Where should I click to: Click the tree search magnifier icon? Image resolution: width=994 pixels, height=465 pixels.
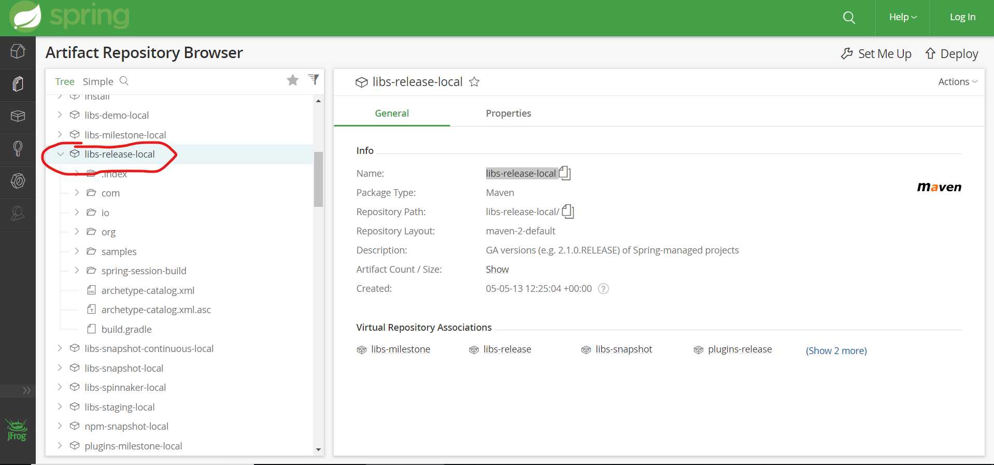coord(124,81)
